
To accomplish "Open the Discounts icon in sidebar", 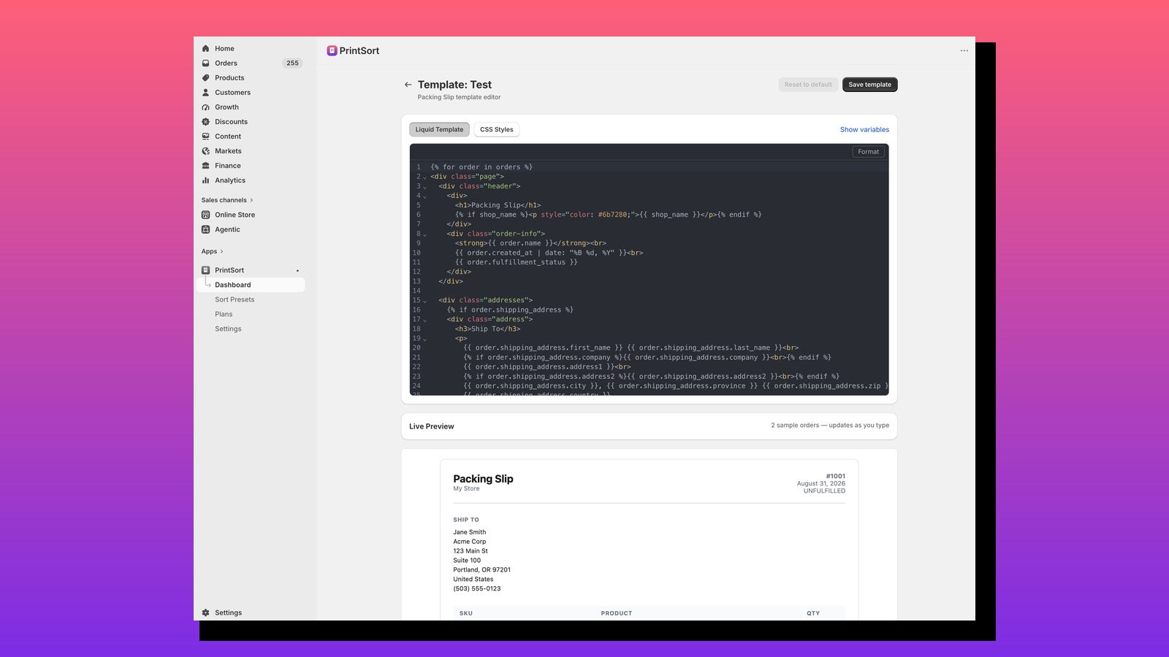I will coord(205,121).
